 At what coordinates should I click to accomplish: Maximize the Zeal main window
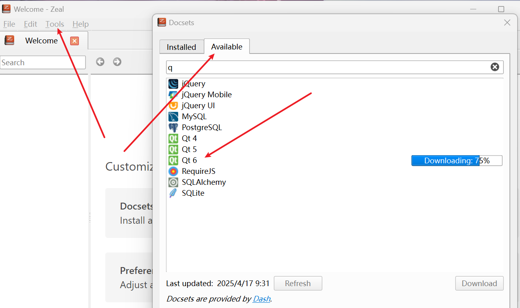tap(501, 9)
